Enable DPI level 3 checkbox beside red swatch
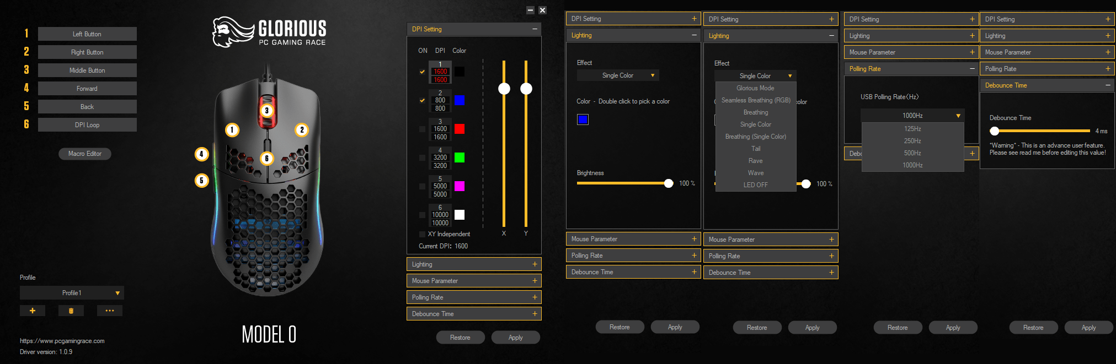This screenshot has height=364, width=1116. pyautogui.click(x=423, y=129)
